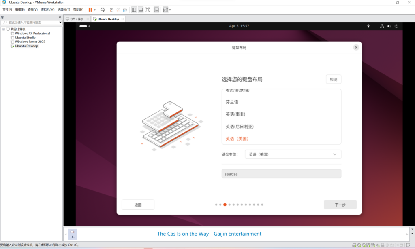Close the thumbnail bar with its X
The width and height of the screenshot is (415, 249).
pyautogui.click(x=412, y=229)
